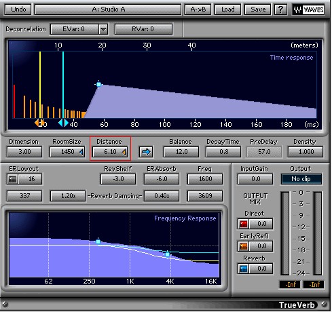
Task: Select the ERLowcut value 16
Action: [x=31, y=179]
